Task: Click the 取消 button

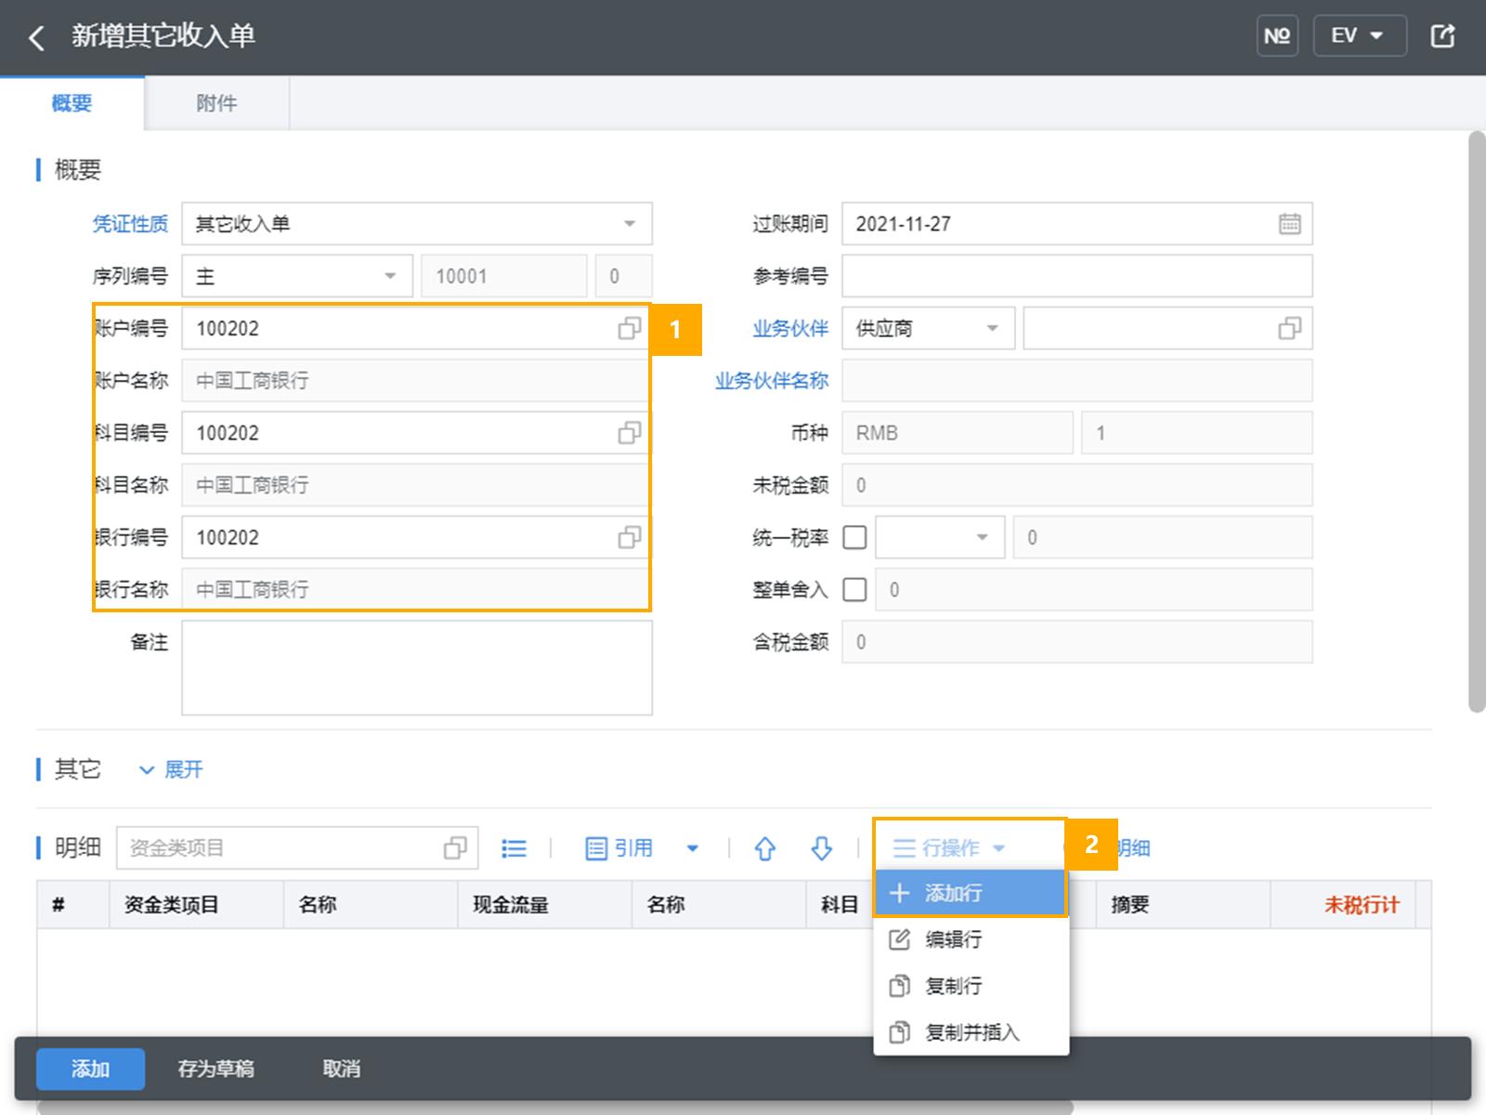Action: click(342, 1069)
